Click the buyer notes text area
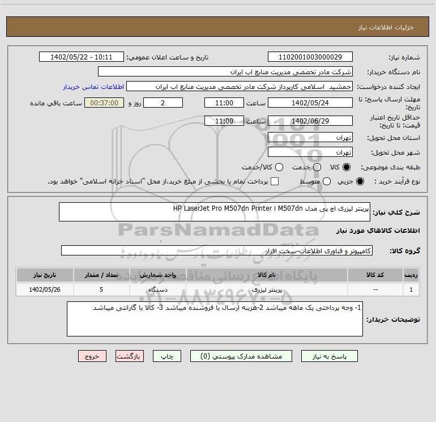 coord(215,319)
